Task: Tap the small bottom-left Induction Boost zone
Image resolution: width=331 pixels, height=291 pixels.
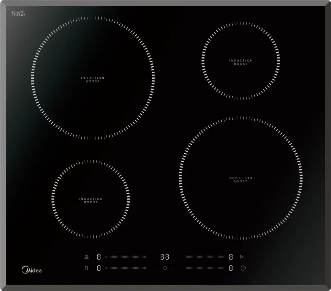Action: coord(91,199)
